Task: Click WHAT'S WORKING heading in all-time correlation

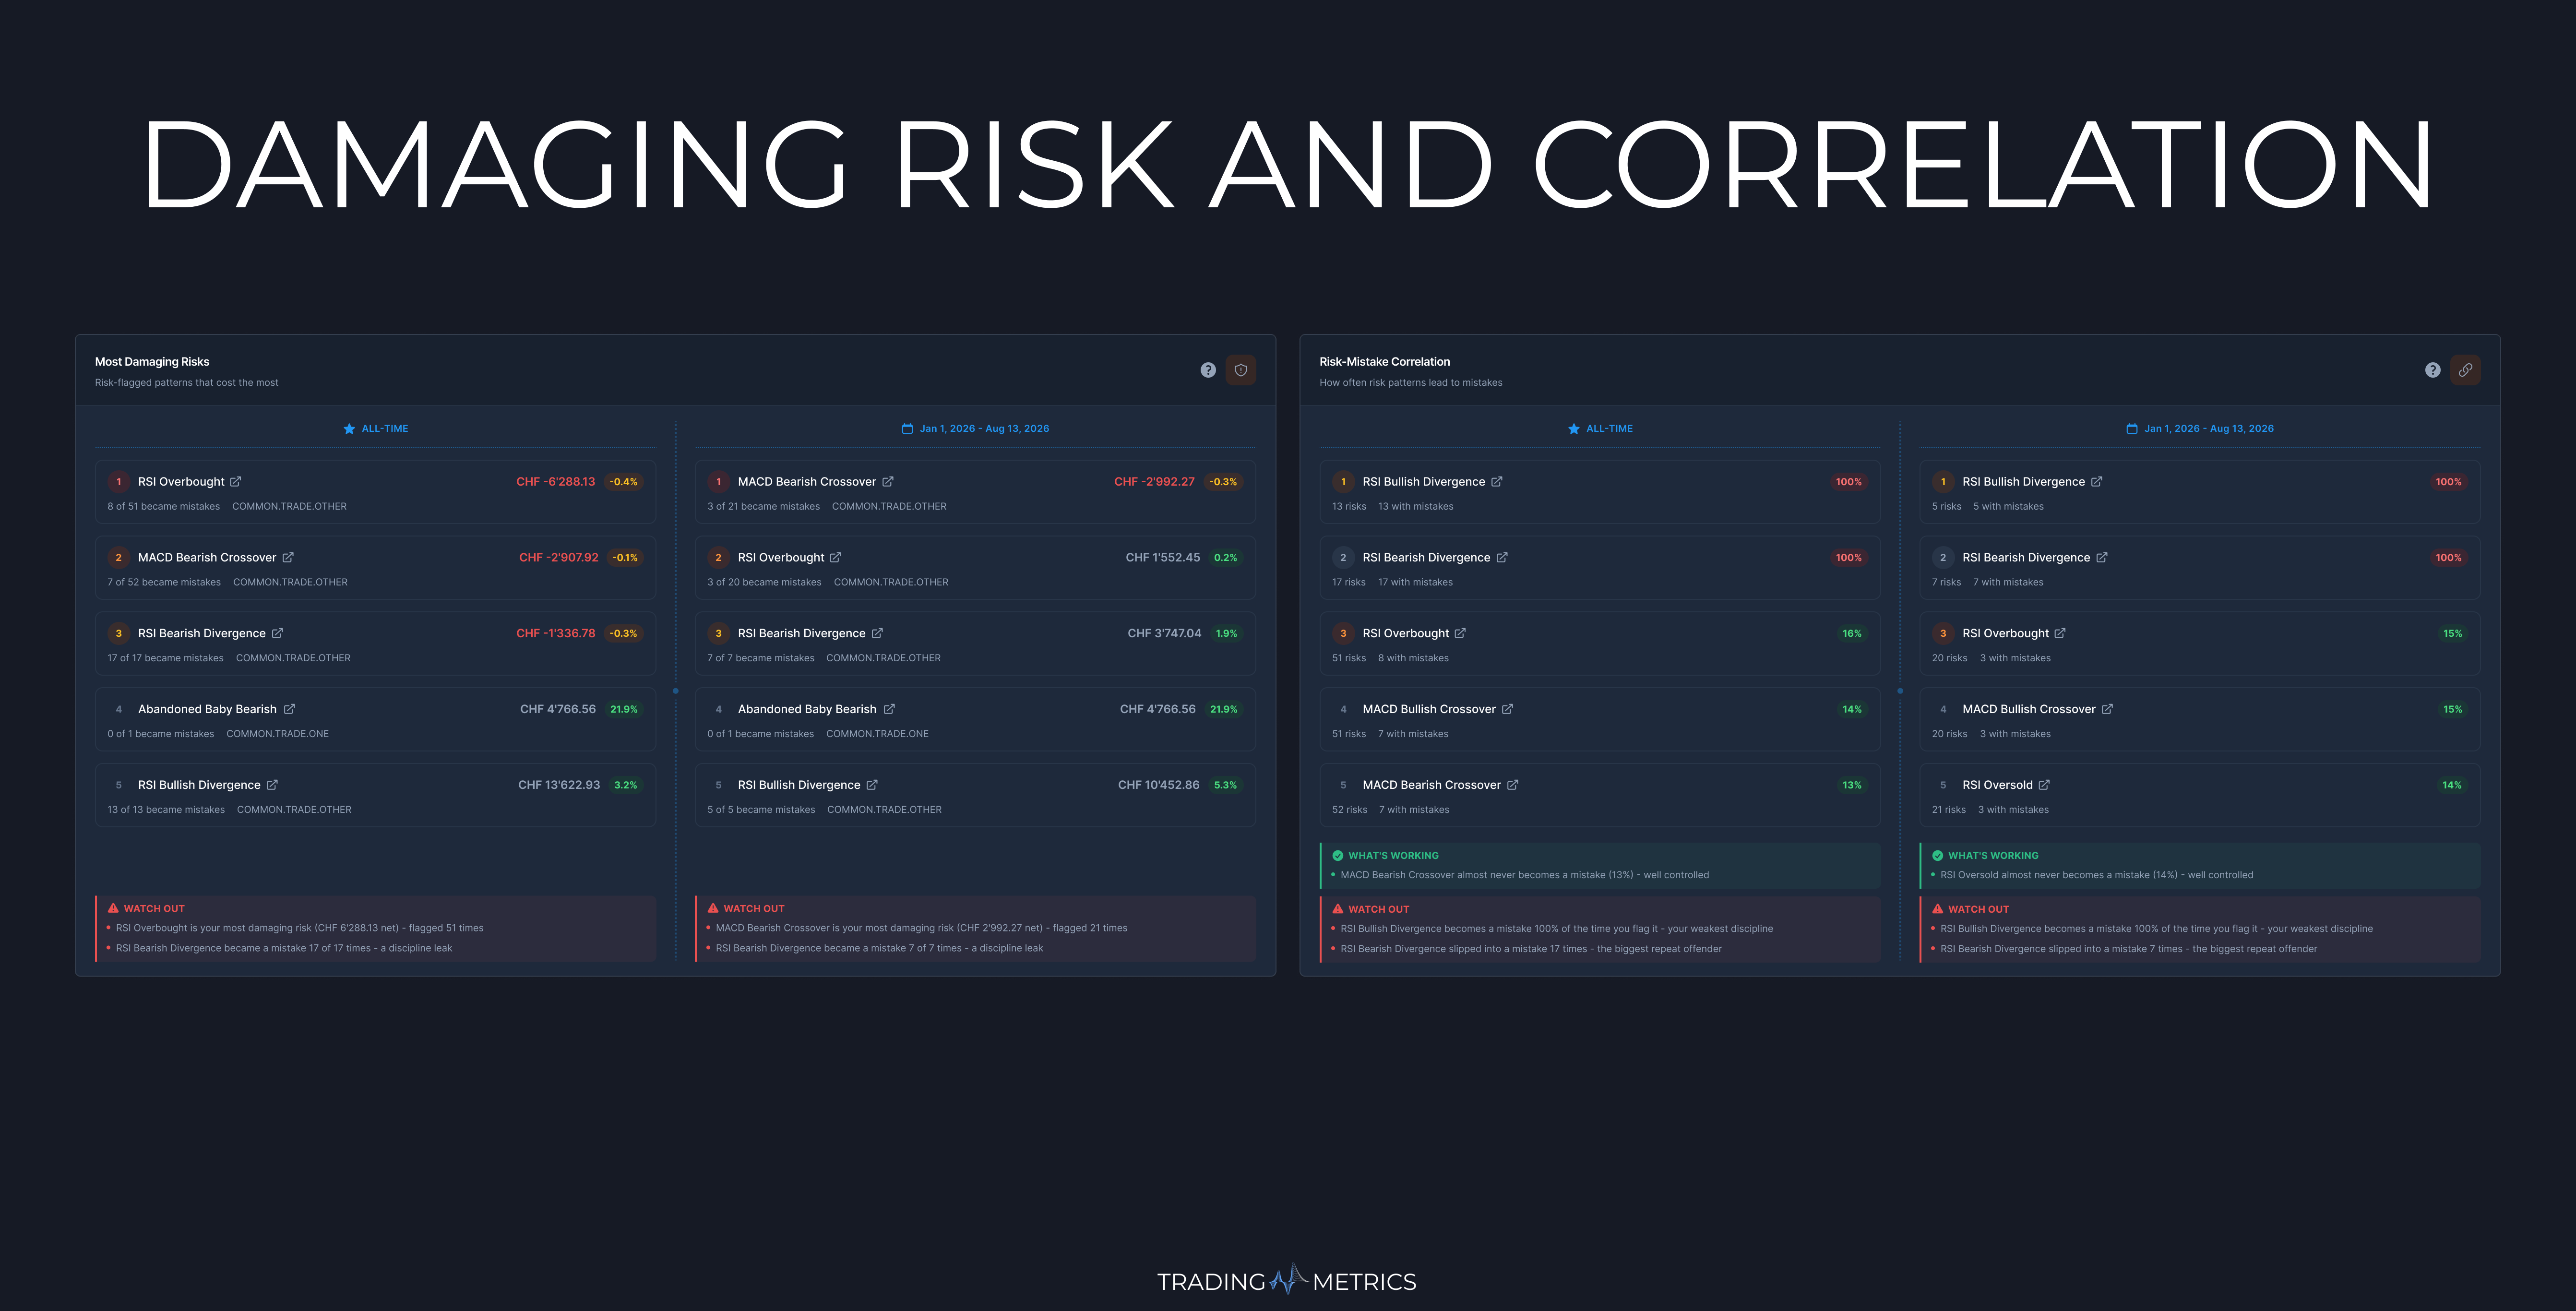Action: point(1393,856)
